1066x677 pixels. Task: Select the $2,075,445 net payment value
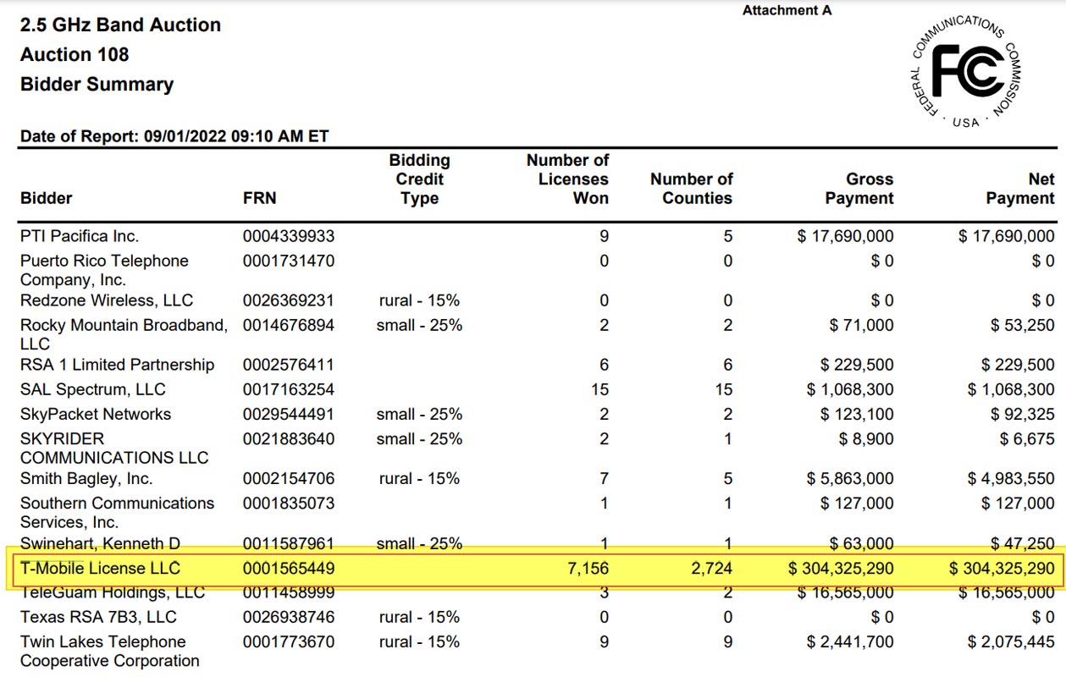pyautogui.click(x=1011, y=641)
